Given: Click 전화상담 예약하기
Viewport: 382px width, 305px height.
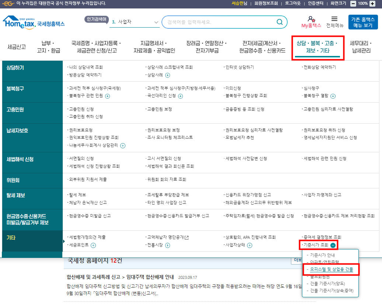Looking at the screenshot, I should (320, 67).
